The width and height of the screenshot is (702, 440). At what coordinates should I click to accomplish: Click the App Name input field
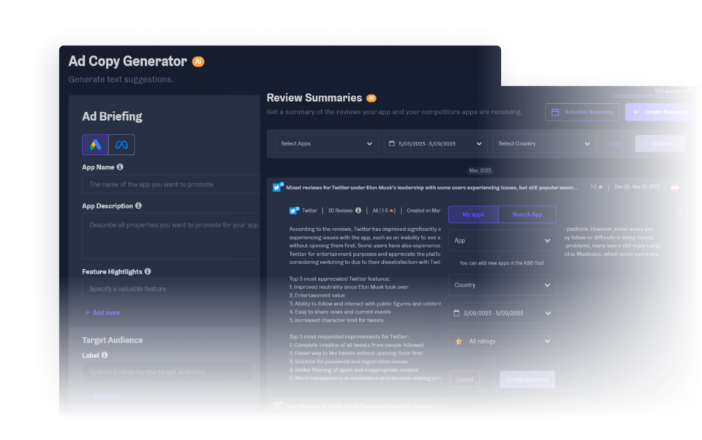coord(171,184)
